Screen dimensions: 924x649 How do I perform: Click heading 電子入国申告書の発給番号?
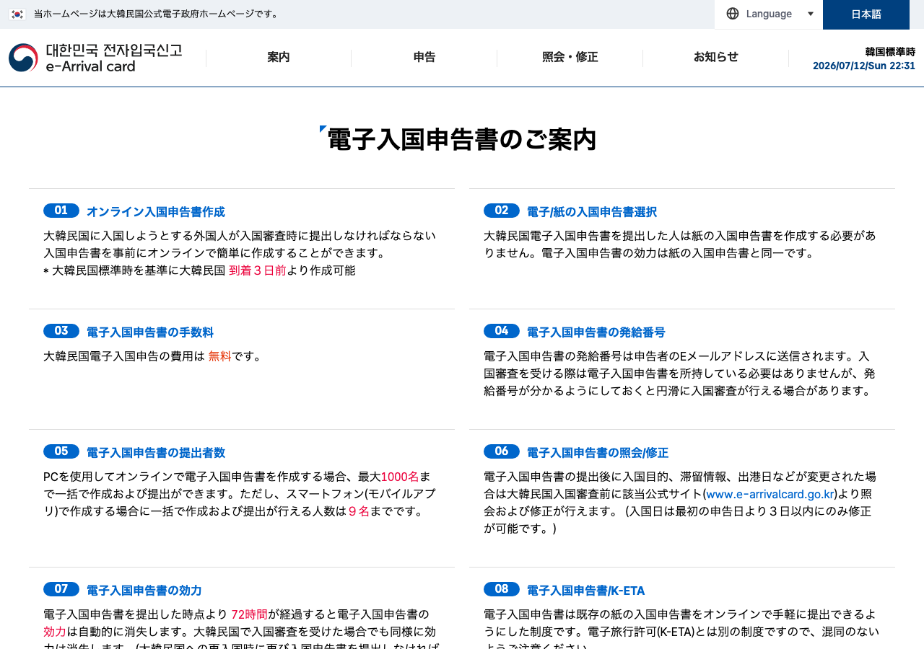596,332
